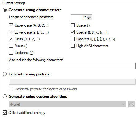
Task: Click the pattern text input field
Action: coord(72,82)
